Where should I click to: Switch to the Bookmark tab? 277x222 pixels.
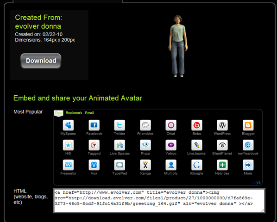pos(74,113)
